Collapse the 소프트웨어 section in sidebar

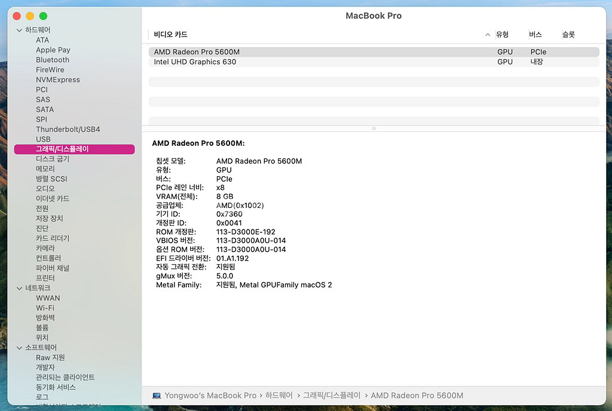coord(20,348)
